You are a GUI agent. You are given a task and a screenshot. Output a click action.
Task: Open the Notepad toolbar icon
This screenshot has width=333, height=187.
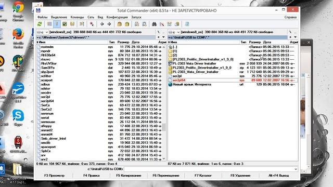click(187, 24)
